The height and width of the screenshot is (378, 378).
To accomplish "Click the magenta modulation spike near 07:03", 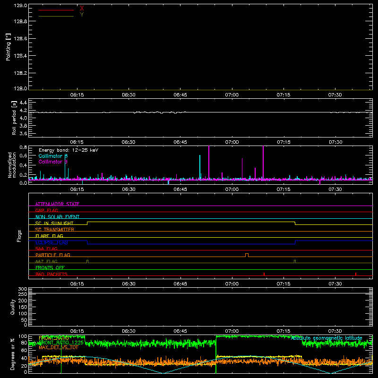I will pyautogui.click(x=242, y=169).
